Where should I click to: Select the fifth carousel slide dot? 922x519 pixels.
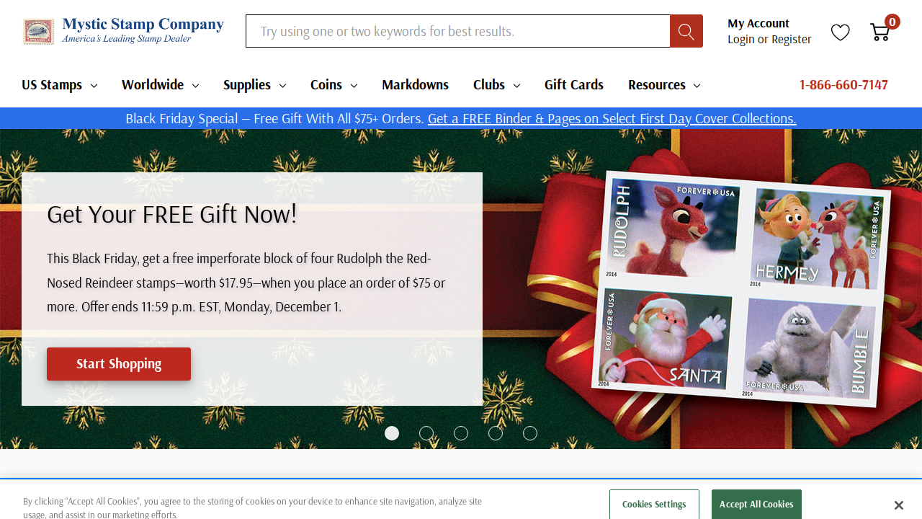(530, 433)
